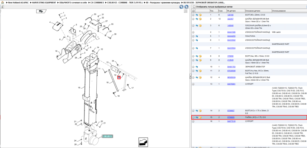Click the plus icon on position 16 СУППОРТ row
Image resolution: width=307 pixels, height=148 pixels.
pyautogui.click(x=193, y=121)
